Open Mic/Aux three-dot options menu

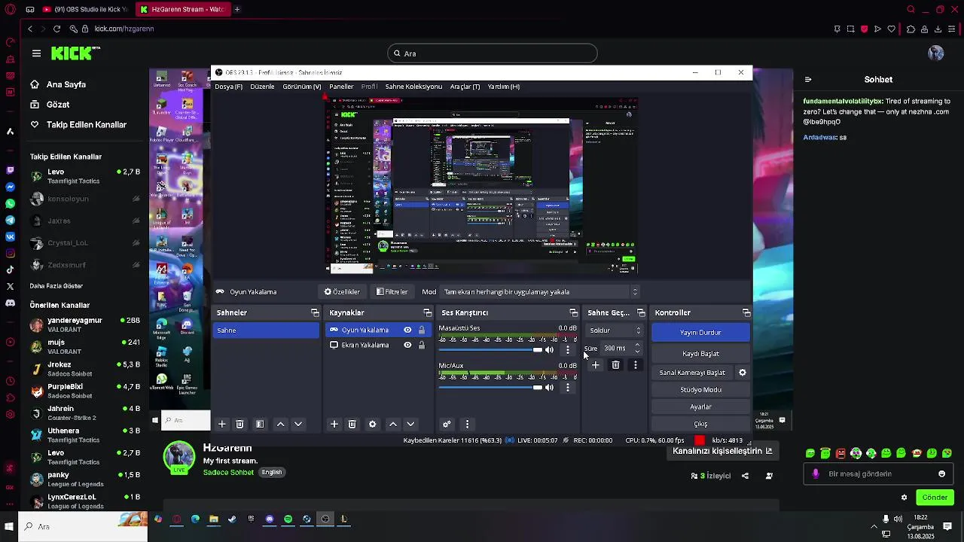(x=568, y=388)
